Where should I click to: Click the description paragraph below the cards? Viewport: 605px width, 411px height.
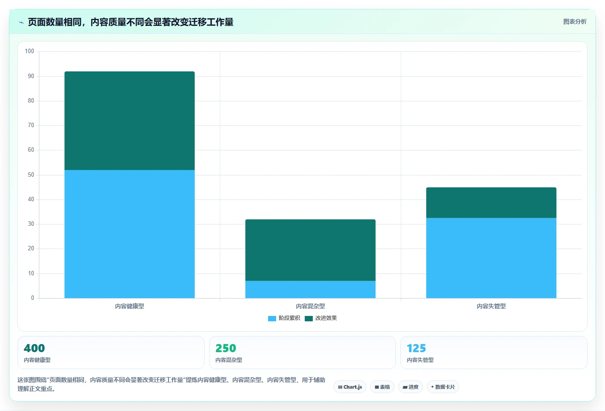(x=171, y=384)
